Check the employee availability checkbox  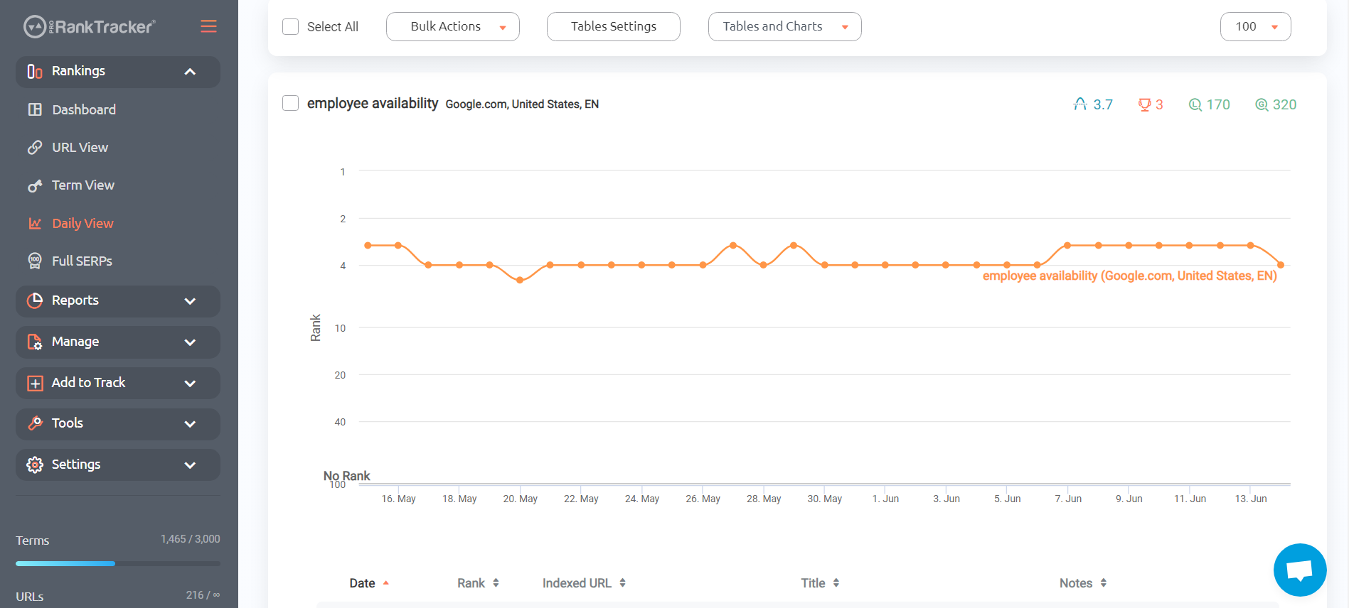point(290,103)
